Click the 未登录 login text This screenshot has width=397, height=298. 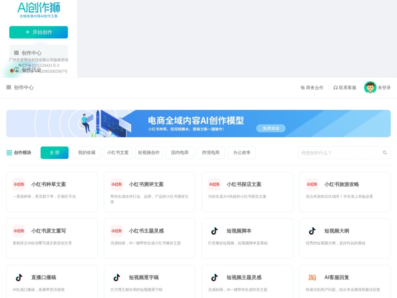point(384,88)
